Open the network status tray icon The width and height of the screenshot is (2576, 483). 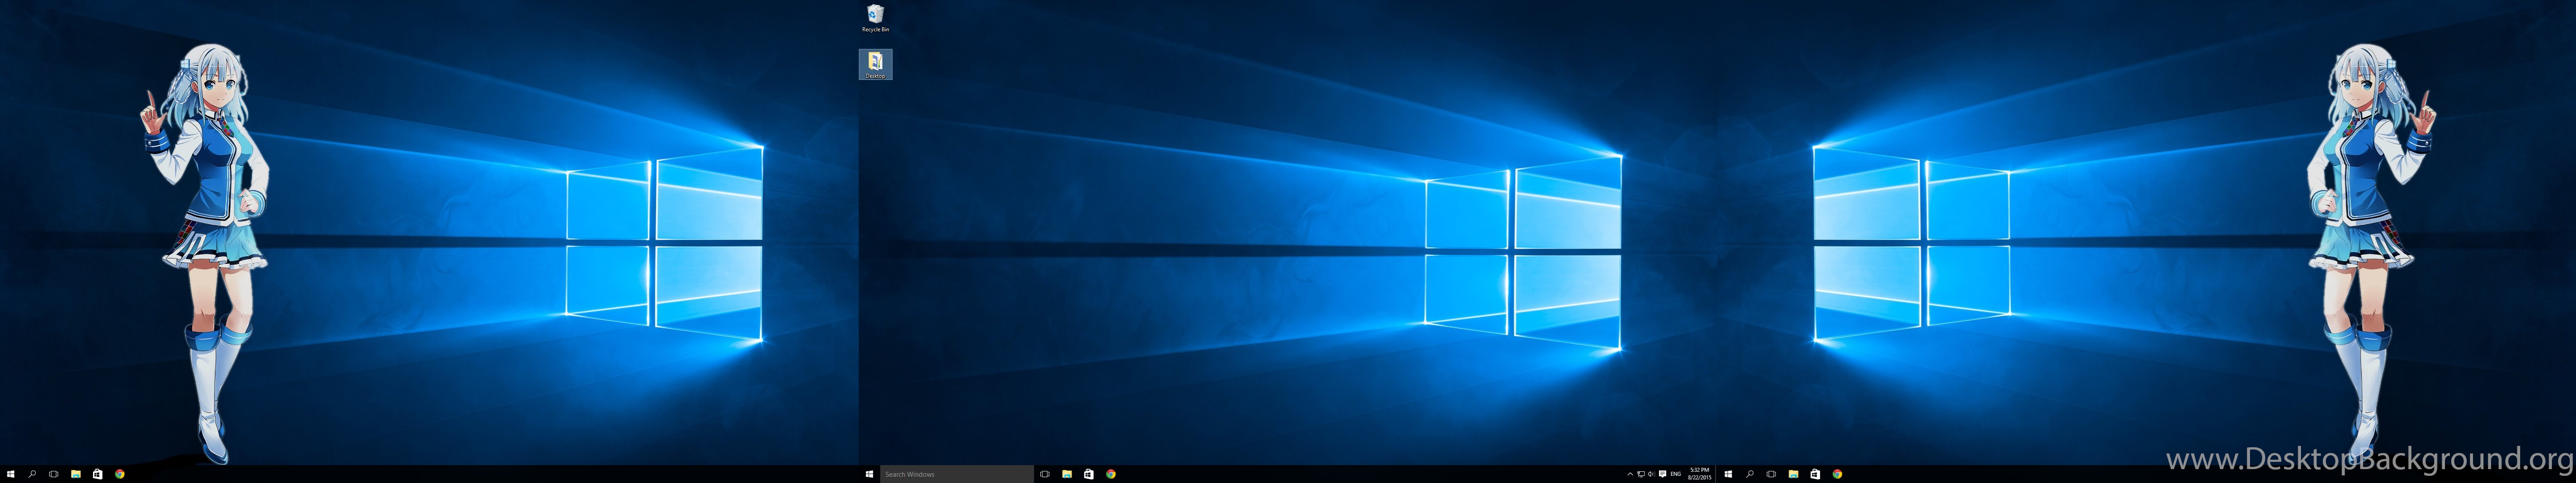tap(1640, 474)
